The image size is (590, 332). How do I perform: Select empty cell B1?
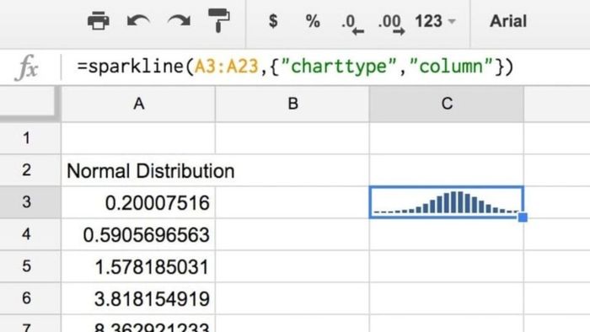[x=292, y=138]
